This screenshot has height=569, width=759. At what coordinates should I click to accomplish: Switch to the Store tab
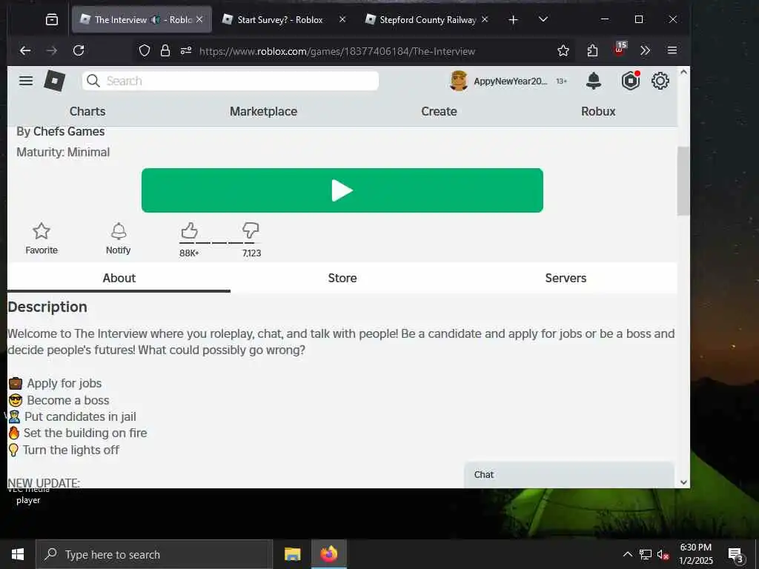[x=342, y=279]
